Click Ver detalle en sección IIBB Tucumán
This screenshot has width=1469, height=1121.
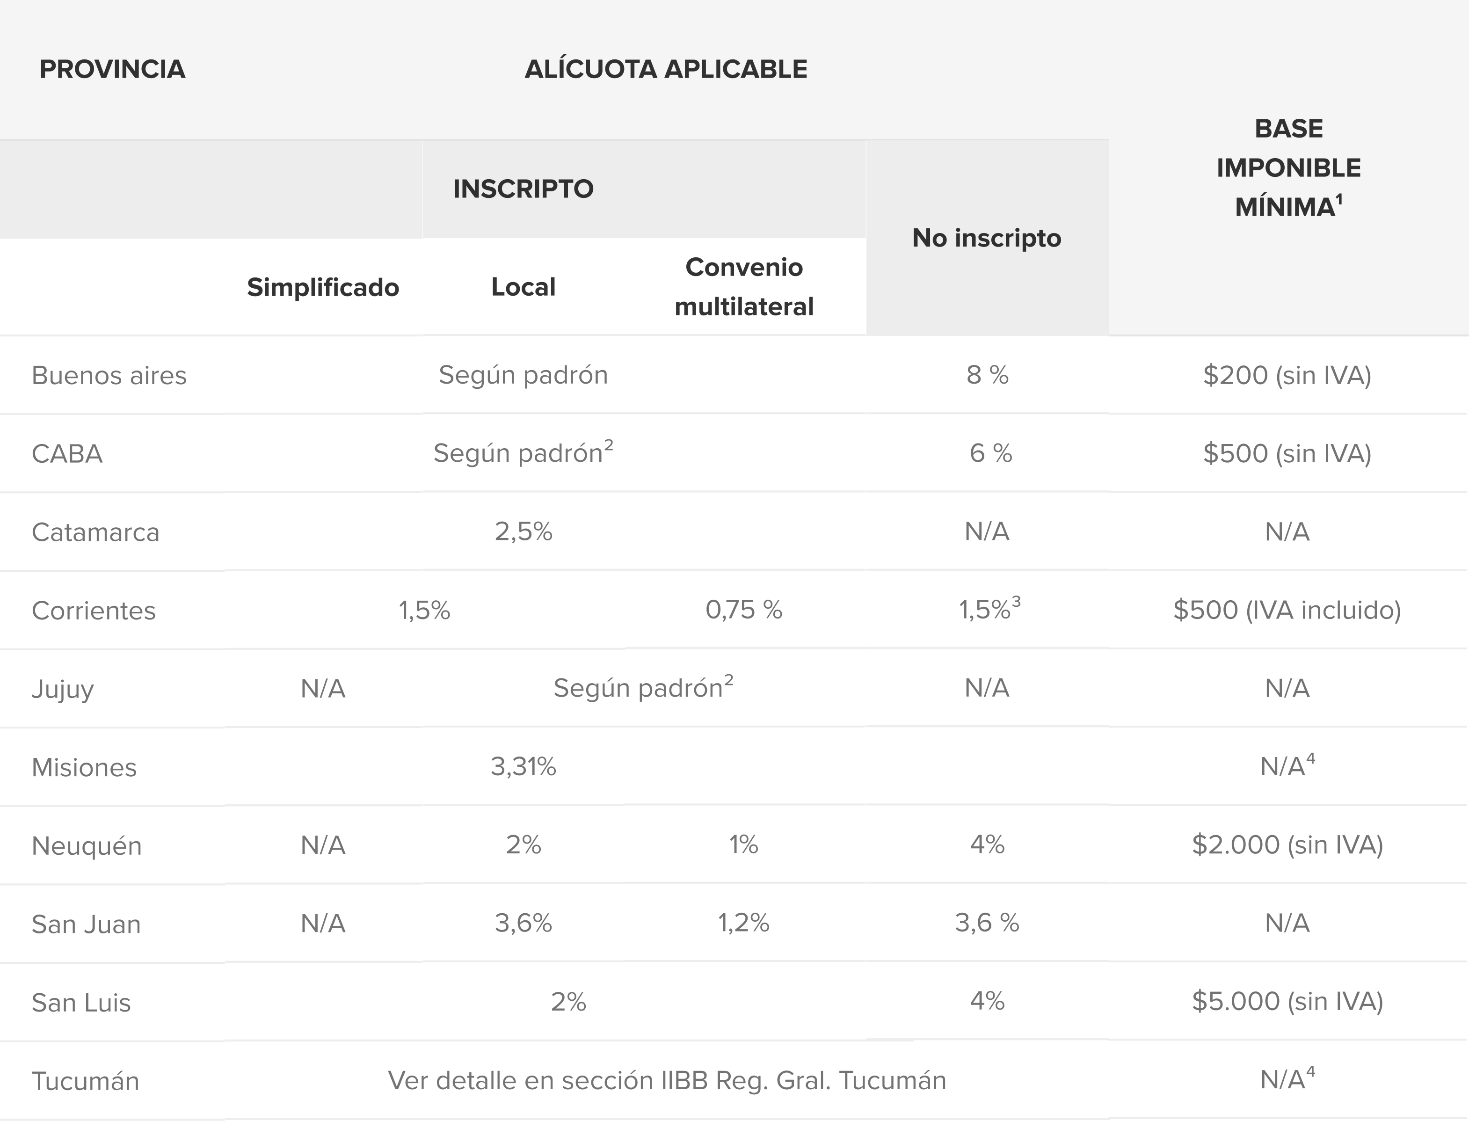(x=667, y=1080)
